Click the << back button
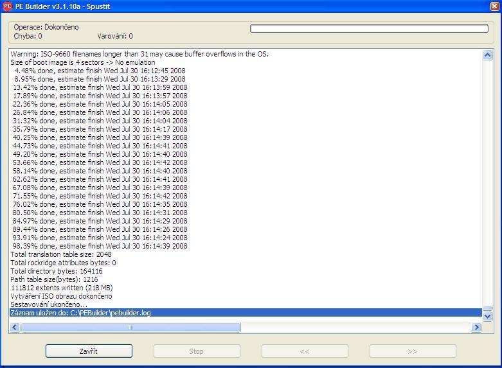 click(305, 351)
